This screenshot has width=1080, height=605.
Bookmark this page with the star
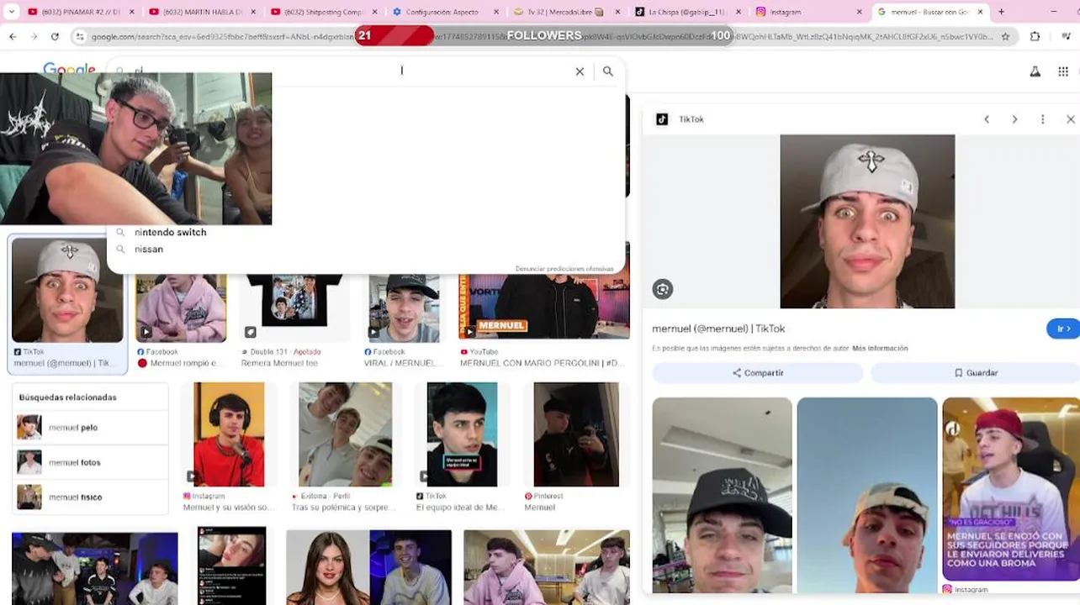(x=1005, y=36)
